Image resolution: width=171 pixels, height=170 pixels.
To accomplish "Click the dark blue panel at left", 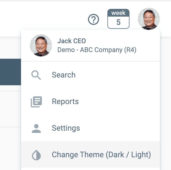I will (x=10, y=72).
